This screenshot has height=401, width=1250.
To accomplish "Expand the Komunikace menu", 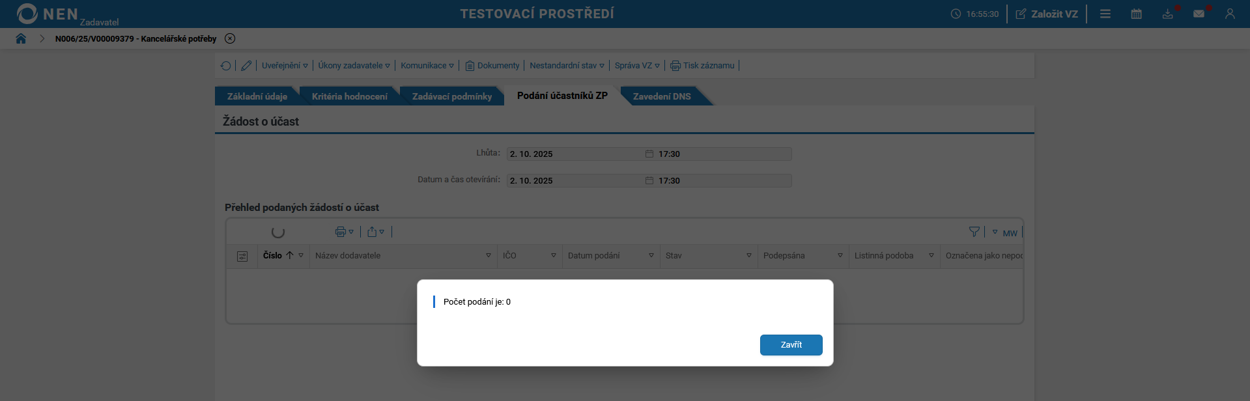I will click(427, 66).
